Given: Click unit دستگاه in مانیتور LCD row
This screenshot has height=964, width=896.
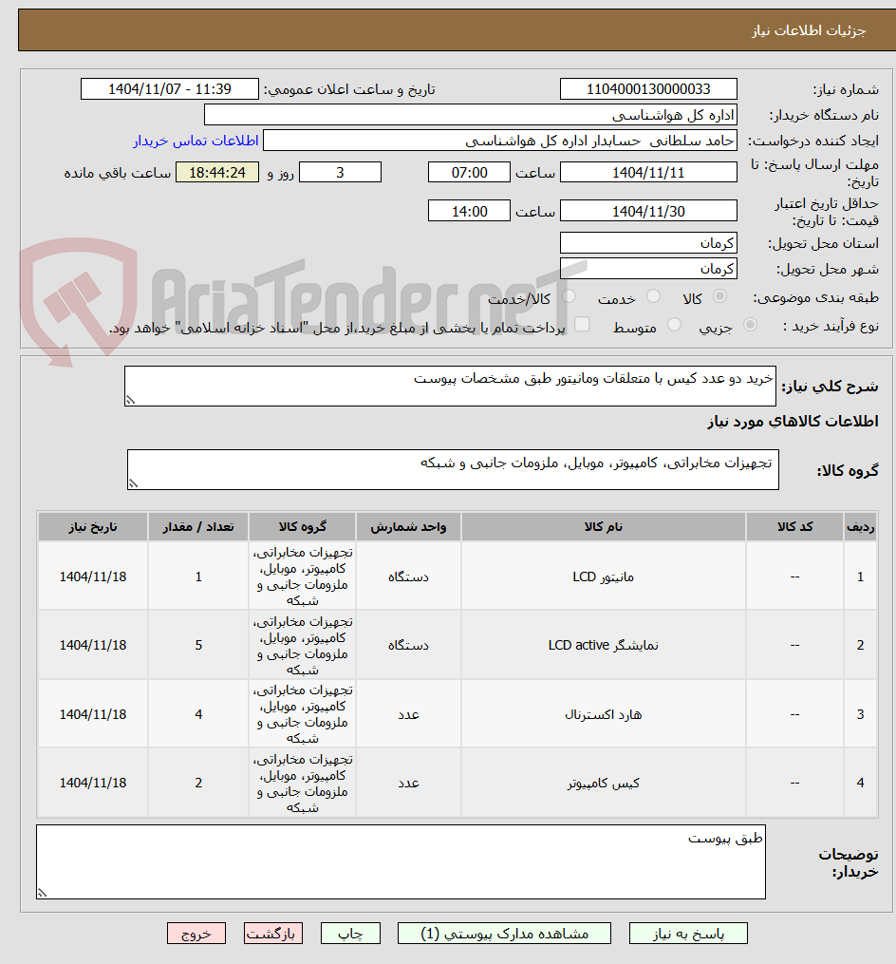Looking at the screenshot, I should tap(408, 577).
